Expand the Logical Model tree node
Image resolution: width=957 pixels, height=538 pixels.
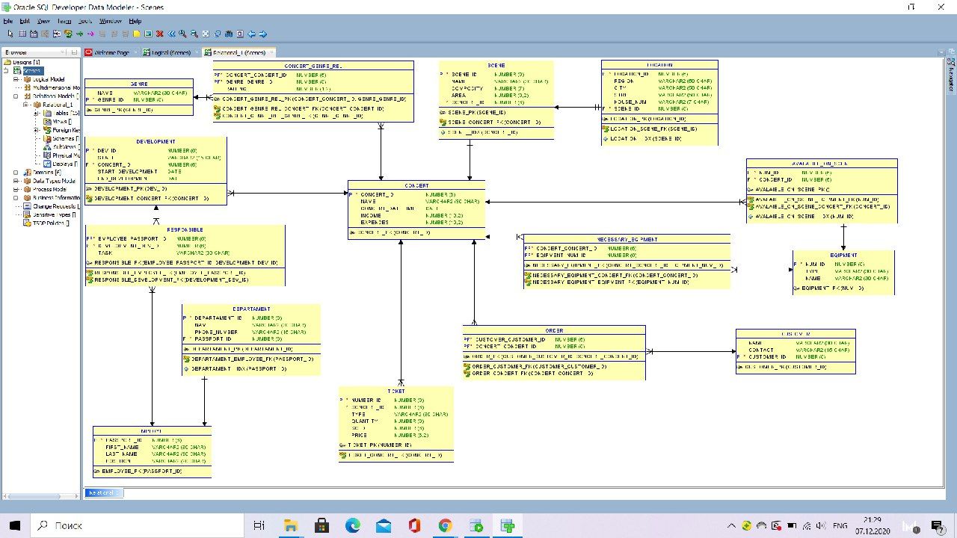click(x=16, y=79)
